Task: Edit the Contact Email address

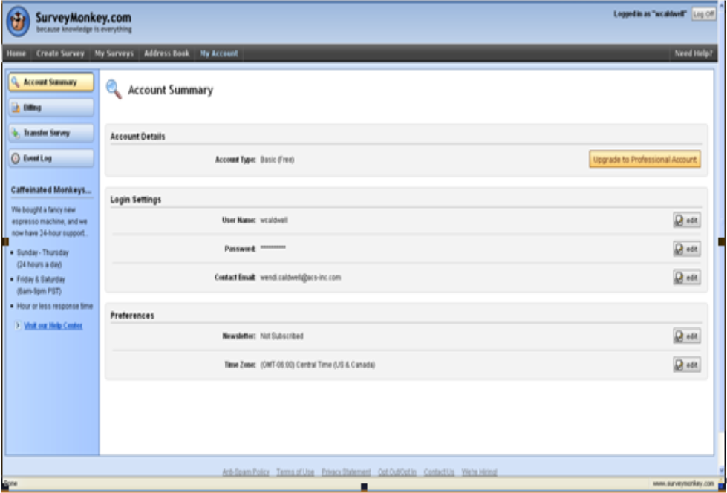Action: tap(686, 277)
